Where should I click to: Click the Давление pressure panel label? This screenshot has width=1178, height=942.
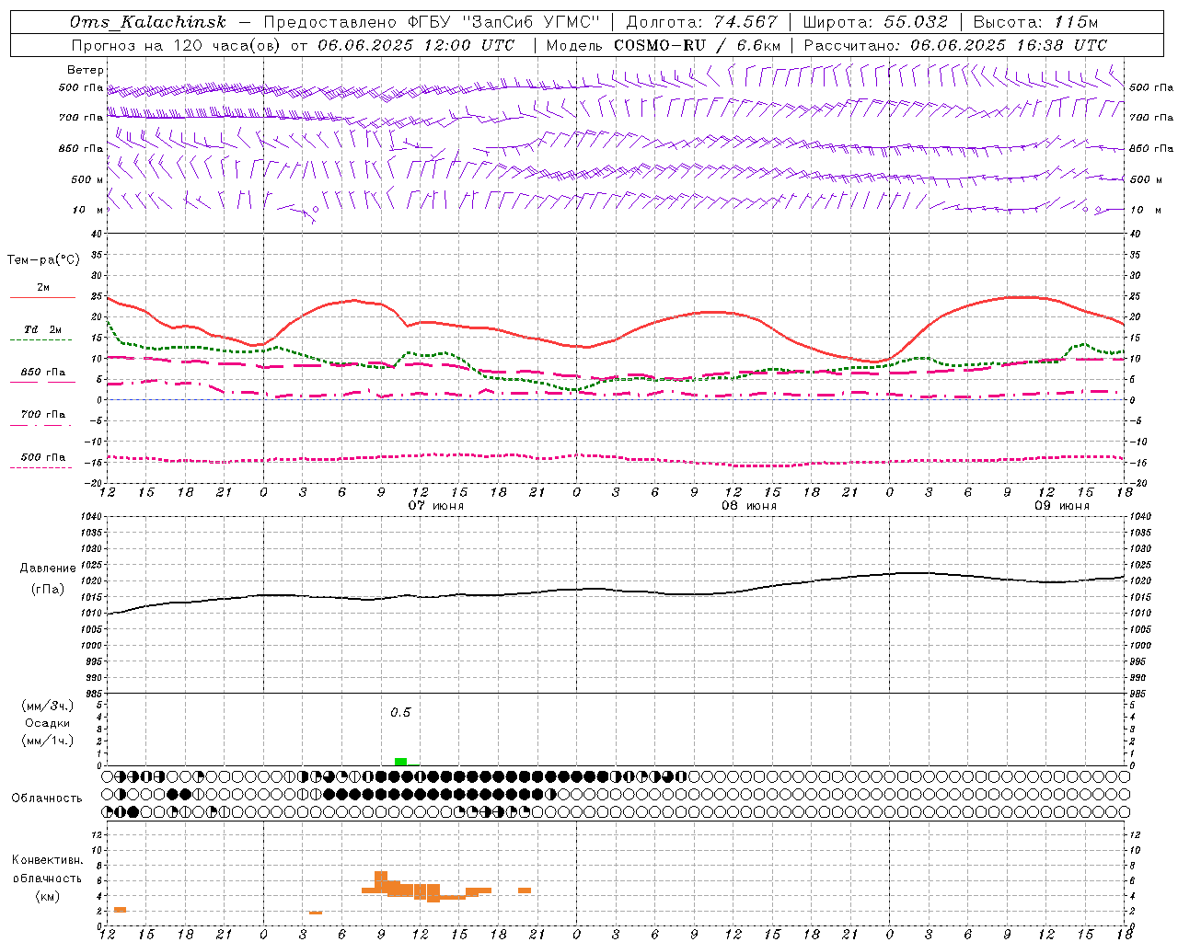(x=47, y=569)
